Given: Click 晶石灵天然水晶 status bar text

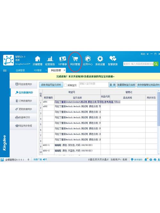Looking at the screenshot, I should [x=98, y=160].
